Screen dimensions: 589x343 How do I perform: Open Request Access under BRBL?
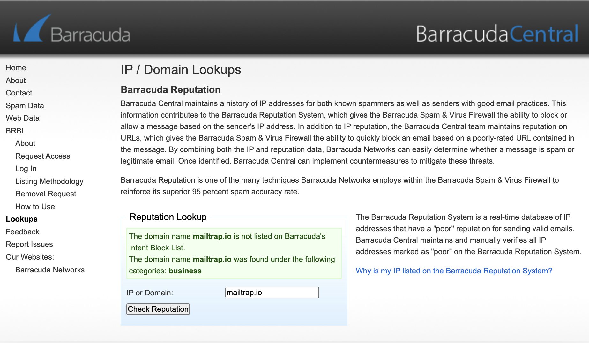pyautogui.click(x=42, y=156)
